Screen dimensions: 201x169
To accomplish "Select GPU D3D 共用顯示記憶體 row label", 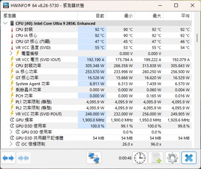I will pyautogui.click(x=39, y=138).
